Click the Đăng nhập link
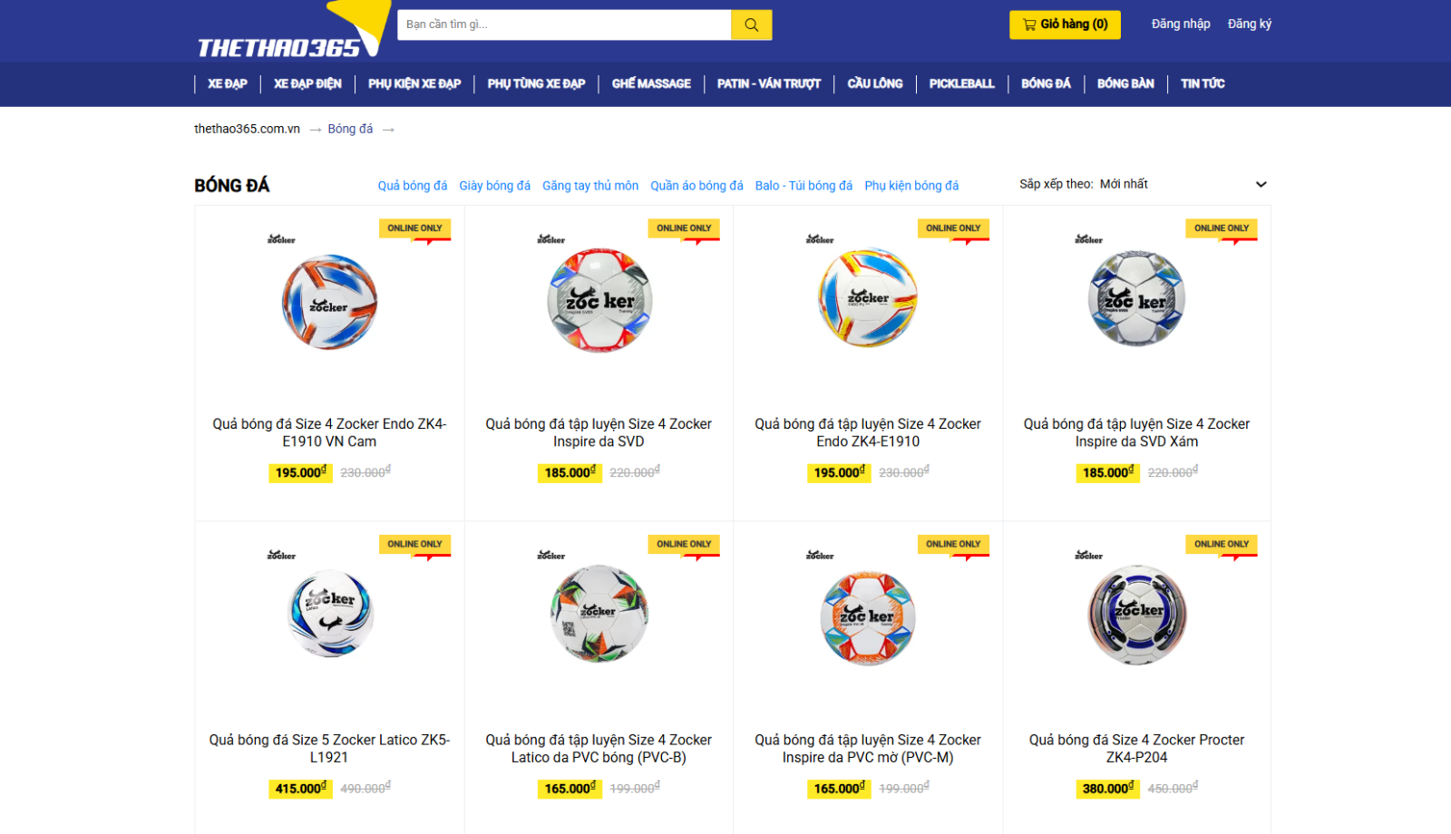 coord(1181,24)
